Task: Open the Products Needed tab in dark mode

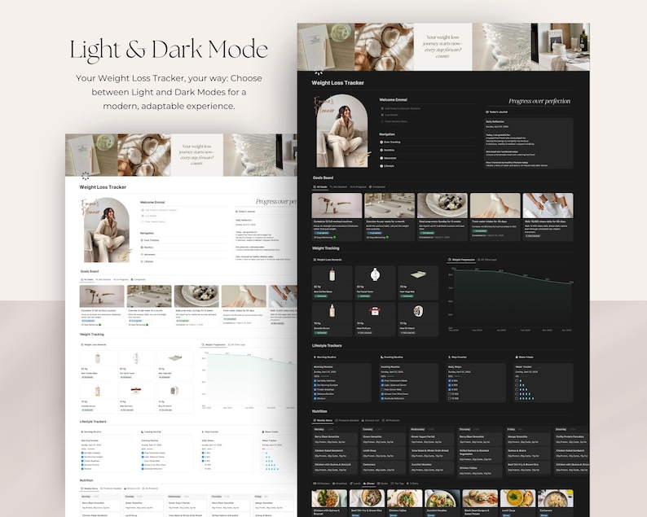Action: (x=346, y=420)
